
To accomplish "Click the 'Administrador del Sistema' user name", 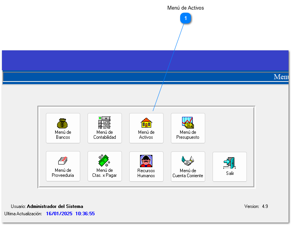I will pyautogui.click(x=55, y=206).
